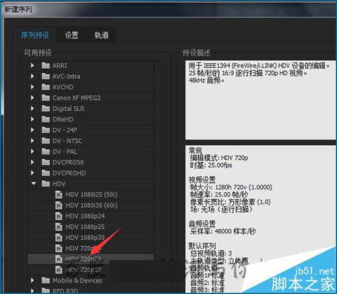The image size is (337, 294).
Task: Click the HDV 720p30 preset icon
Action: (x=59, y=270)
